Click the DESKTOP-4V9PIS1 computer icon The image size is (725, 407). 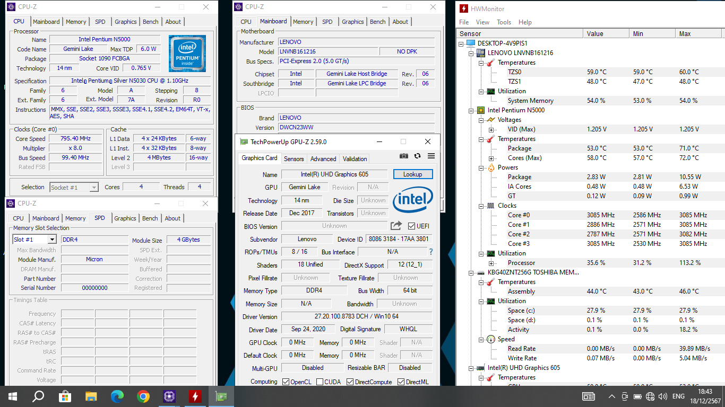(471, 43)
